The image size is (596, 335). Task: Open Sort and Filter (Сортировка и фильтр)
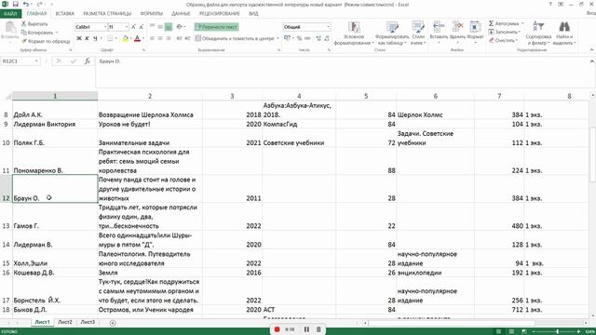click(538, 33)
